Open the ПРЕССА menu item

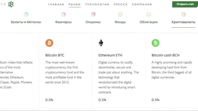click(x=120, y=4)
